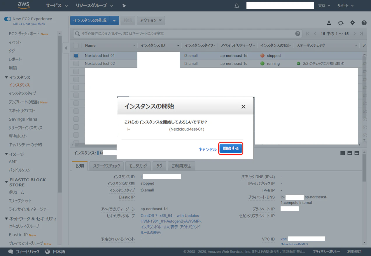Click the language globe icon
The height and width of the screenshot is (256, 371).
48,252
